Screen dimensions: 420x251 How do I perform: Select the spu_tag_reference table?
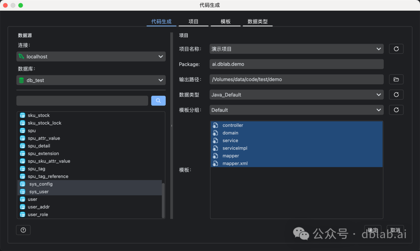point(91,176)
